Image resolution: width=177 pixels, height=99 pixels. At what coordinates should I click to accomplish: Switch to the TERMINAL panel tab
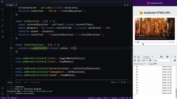click(10, 82)
